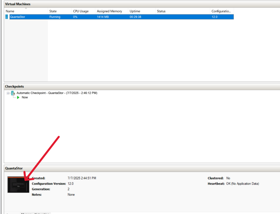The image size is (280, 214).
Task: Click the green Now play arrow icon
Action: click(18, 97)
